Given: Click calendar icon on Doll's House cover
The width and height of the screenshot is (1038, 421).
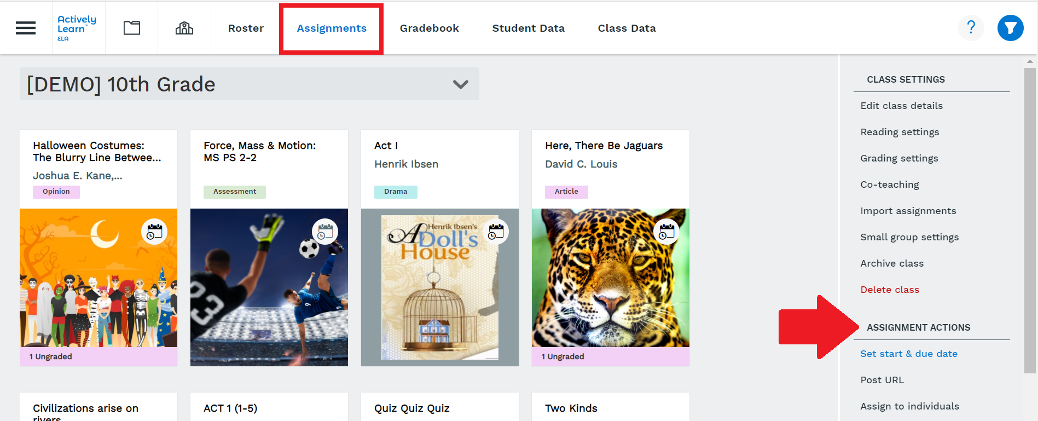Looking at the screenshot, I should (496, 232).
